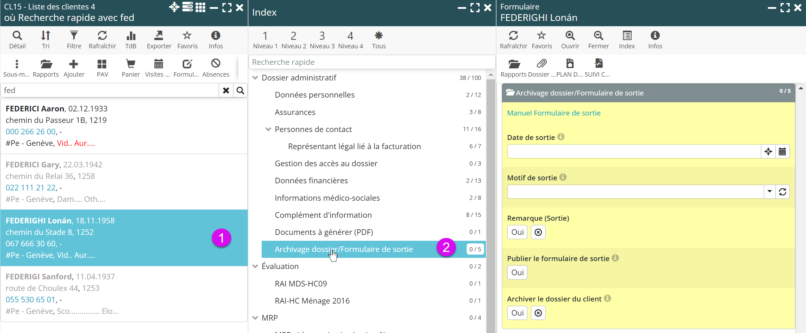
Task: Toggle Oui for Archiver le dossier du client
Action: [517, 313]
